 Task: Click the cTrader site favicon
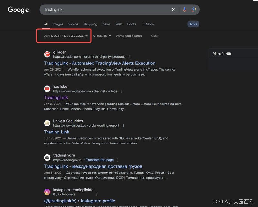click(47, 54)
